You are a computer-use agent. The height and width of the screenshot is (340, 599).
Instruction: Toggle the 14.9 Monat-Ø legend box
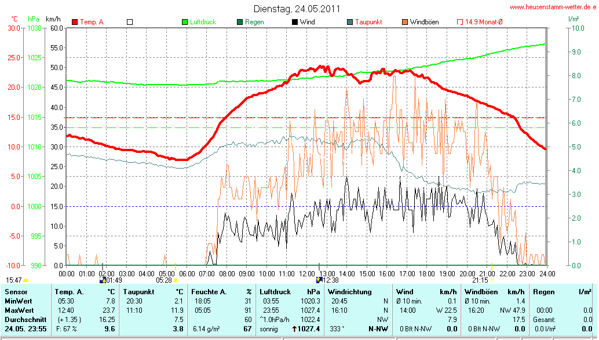[460, 22]
